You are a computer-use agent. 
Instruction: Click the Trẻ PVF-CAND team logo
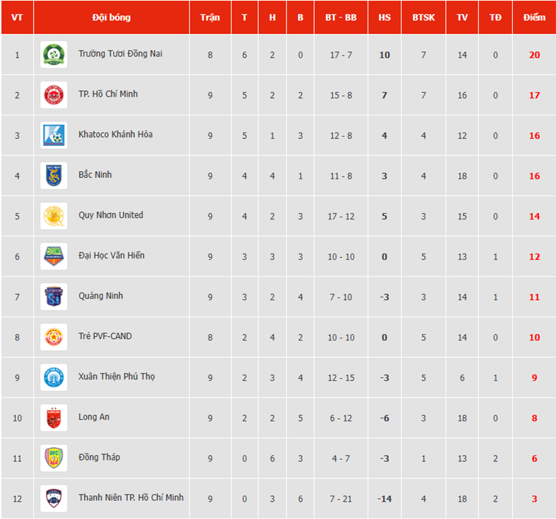tap(54, 336)
